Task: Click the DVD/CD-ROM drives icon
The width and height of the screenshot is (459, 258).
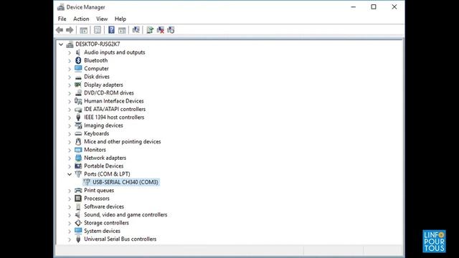Action: [x=78, y=92]
